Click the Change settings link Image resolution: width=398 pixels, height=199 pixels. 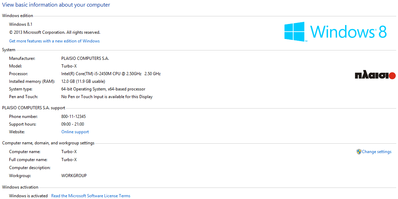tap(376, 152)
